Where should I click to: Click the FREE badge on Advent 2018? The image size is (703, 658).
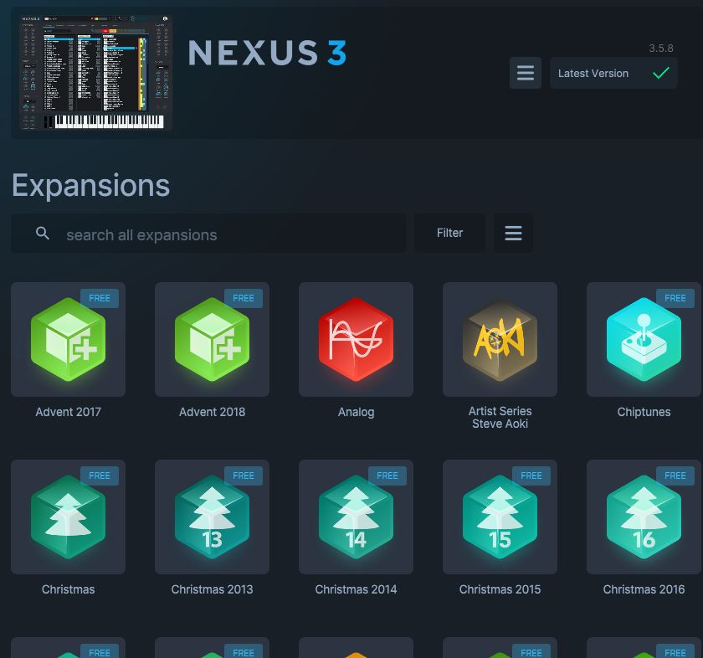point(244,298)
